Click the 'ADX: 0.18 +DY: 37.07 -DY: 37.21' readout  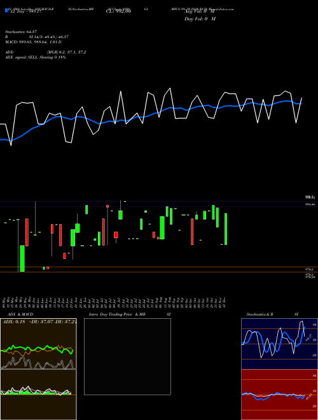39,321
